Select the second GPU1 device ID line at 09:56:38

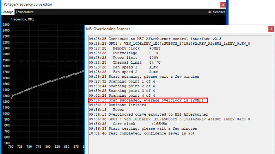pyautogui.click(x=170, y=119)
